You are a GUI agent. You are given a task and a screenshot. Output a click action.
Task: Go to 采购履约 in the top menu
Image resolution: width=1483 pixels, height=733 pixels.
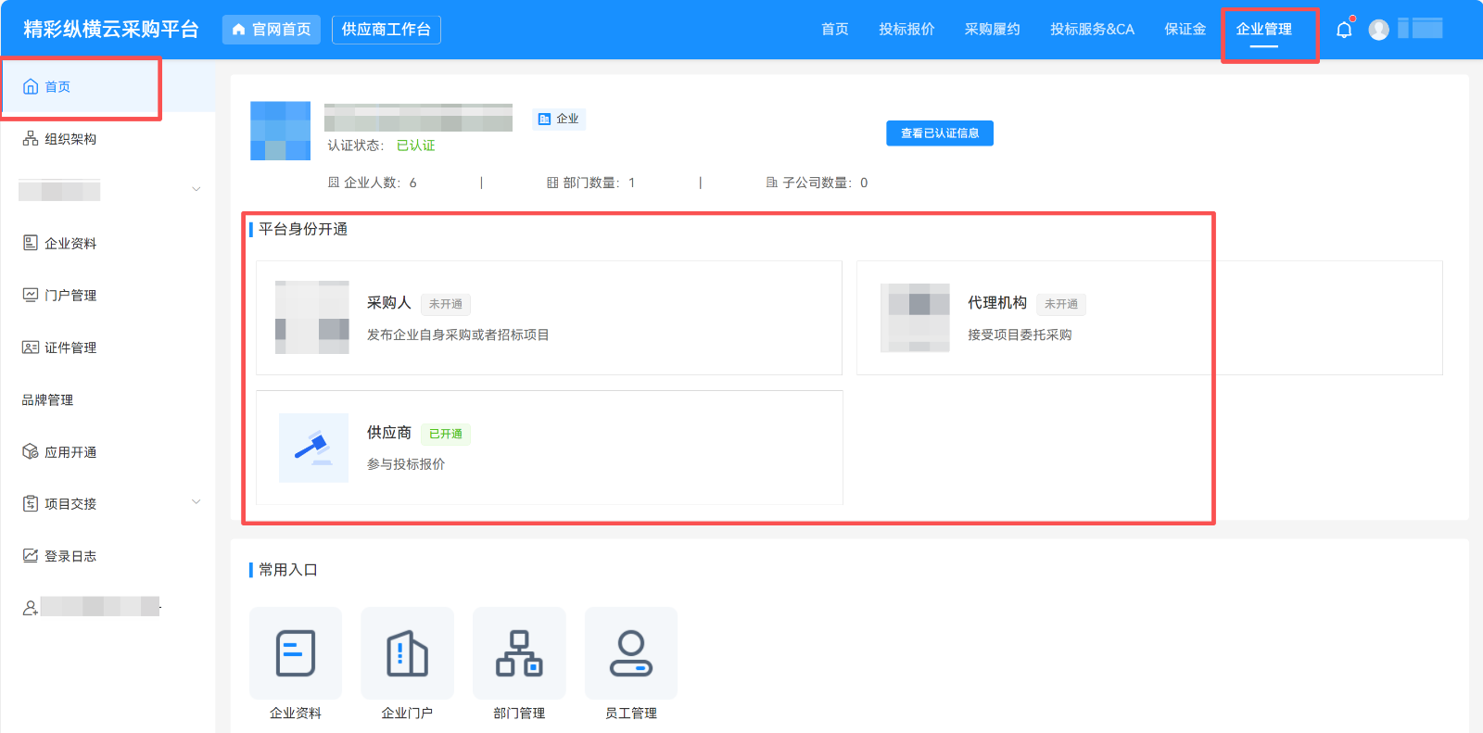992,30
